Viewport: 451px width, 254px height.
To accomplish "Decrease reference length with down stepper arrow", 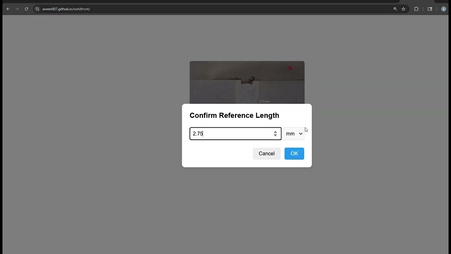I will [275, 135].
